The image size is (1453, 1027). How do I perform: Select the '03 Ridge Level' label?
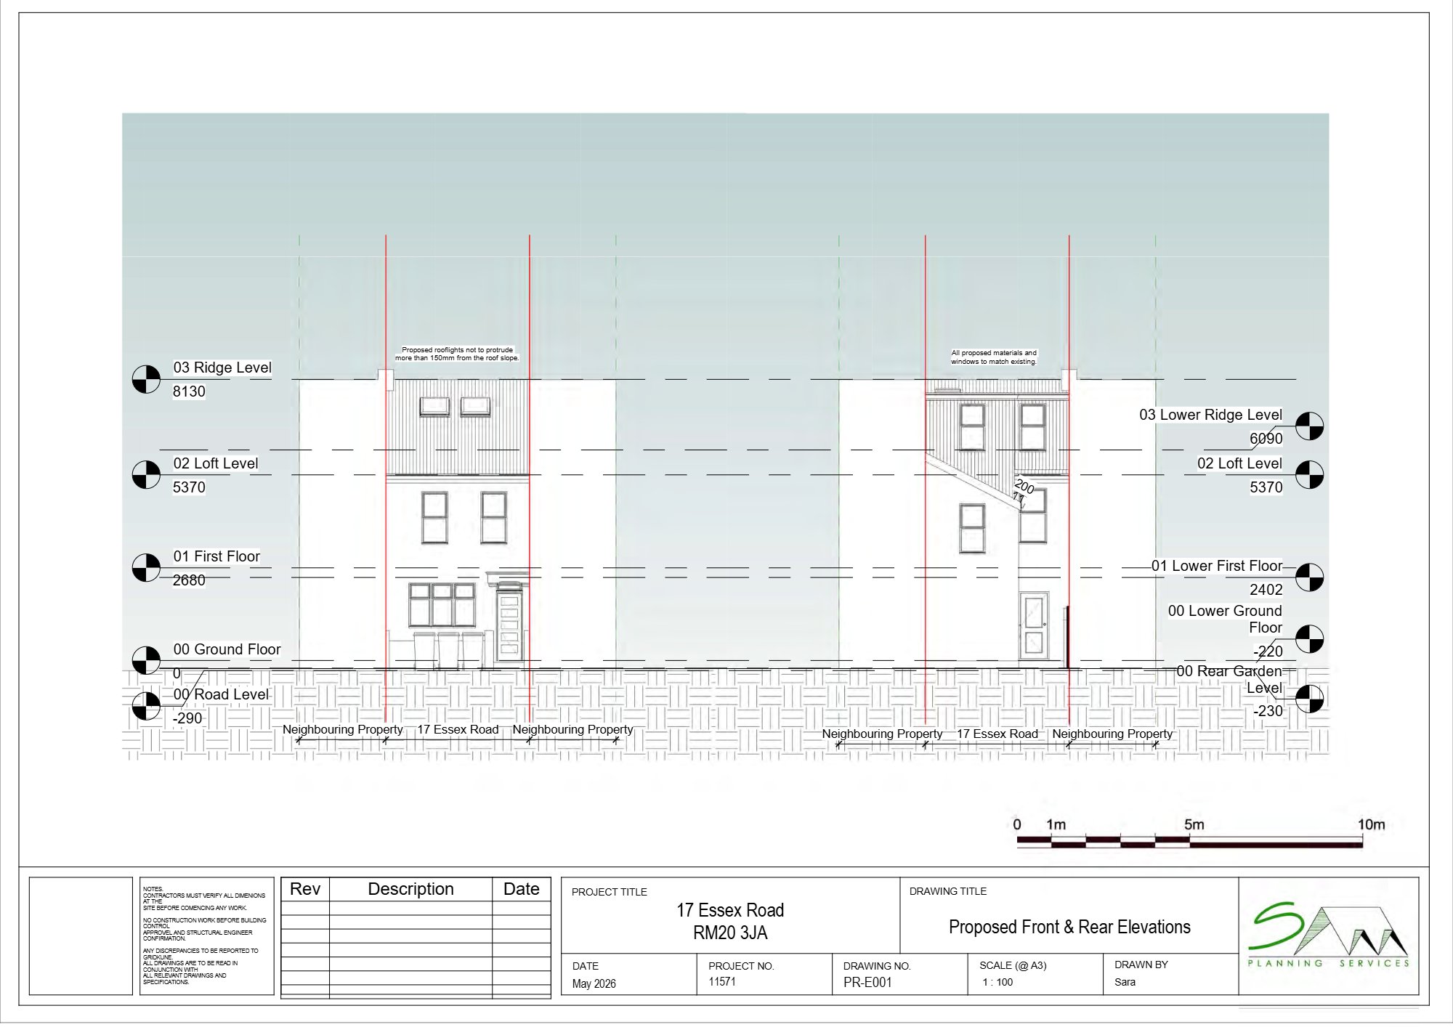coord(222,368)
